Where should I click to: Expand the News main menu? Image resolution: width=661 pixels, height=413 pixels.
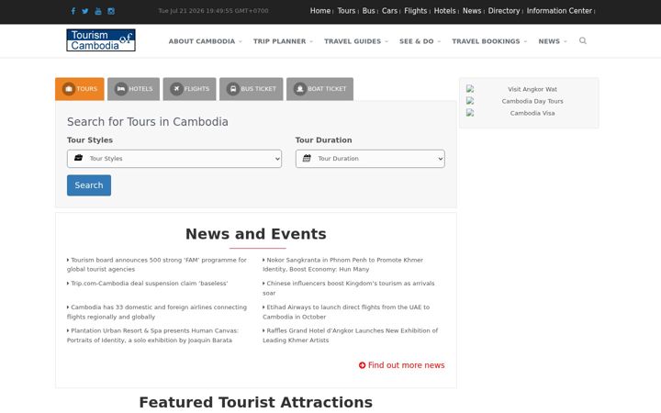tap(553, 41)
